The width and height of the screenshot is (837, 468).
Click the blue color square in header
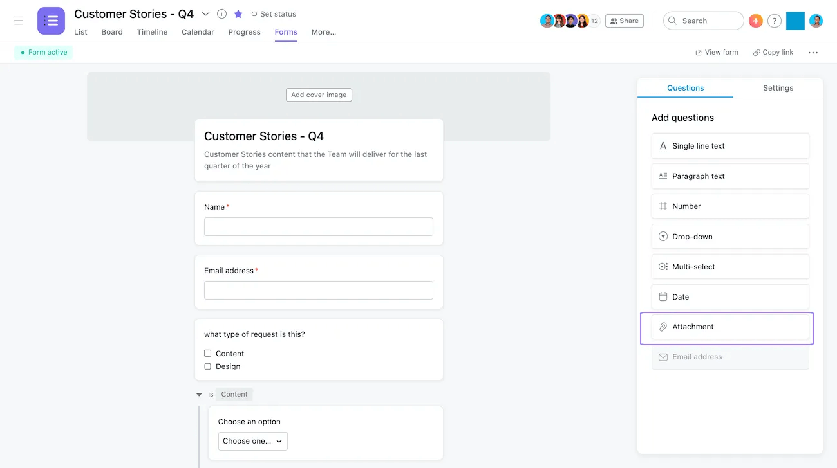coord(795,21)
